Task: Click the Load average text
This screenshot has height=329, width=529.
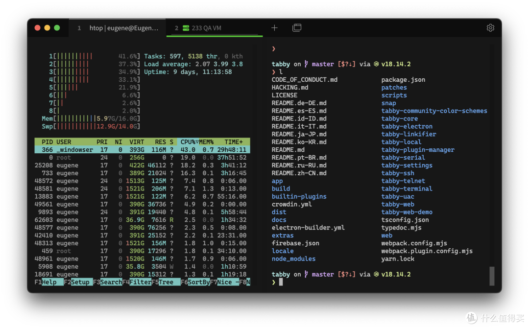Action: [x=193, y=64]
